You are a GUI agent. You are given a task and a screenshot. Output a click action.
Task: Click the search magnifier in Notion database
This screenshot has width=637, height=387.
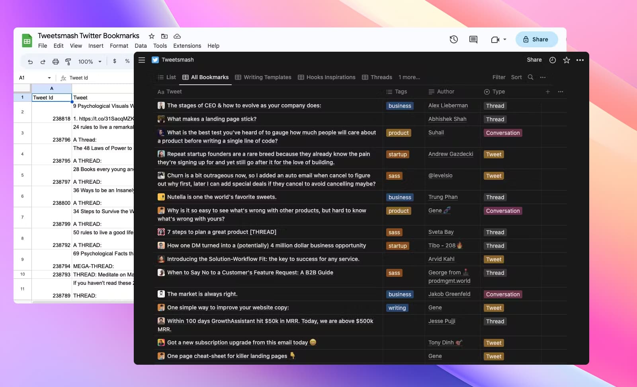pyautogui.click(x=530, y=77)
